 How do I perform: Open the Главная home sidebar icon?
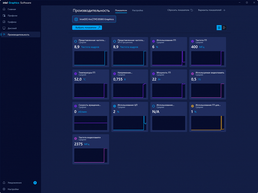[4, 9]
